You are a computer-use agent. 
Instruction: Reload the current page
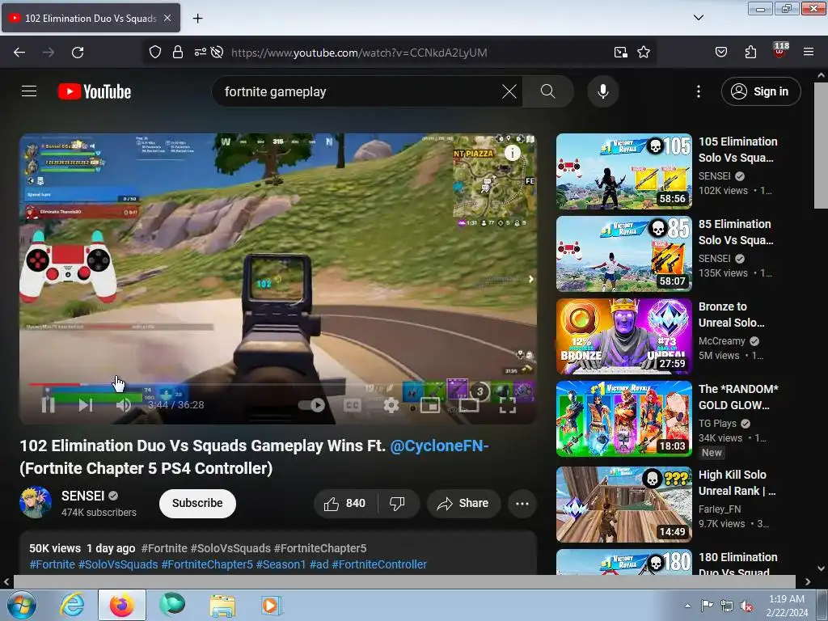click(x=78, y=53)
